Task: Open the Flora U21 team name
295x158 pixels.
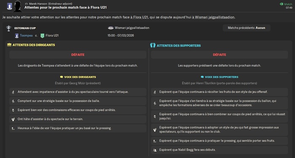Action: (52, 35)
